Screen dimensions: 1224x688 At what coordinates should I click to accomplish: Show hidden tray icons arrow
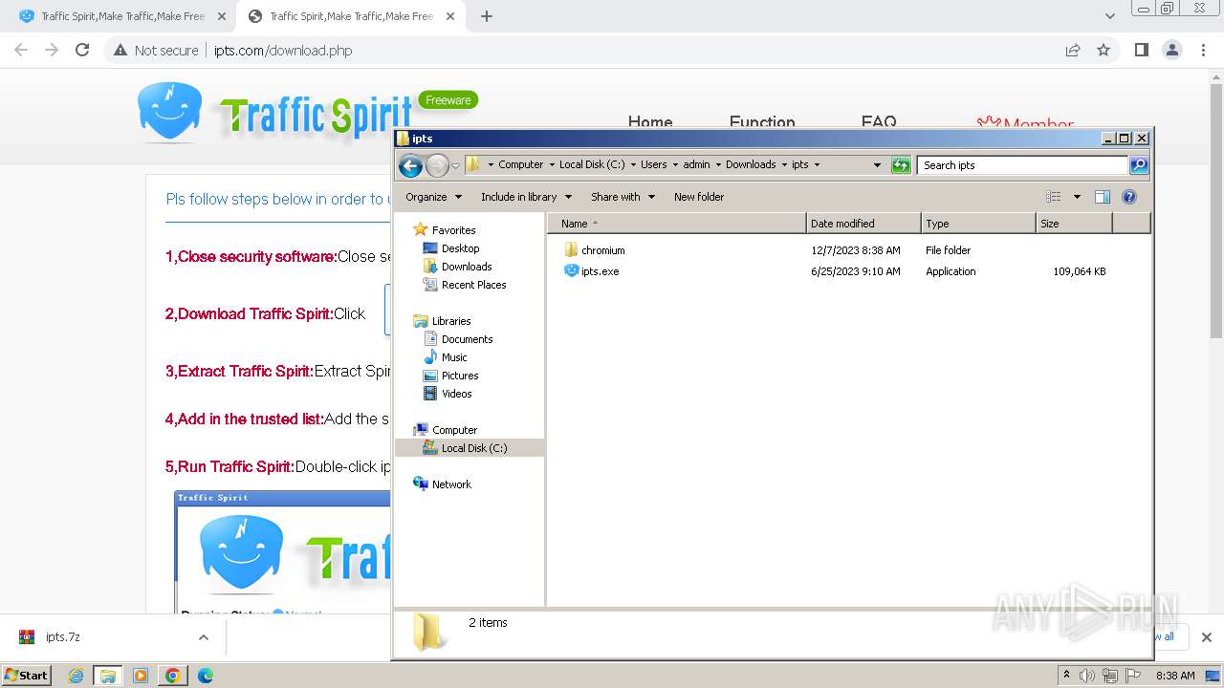pyautogui.click(x=1067, y=676)
